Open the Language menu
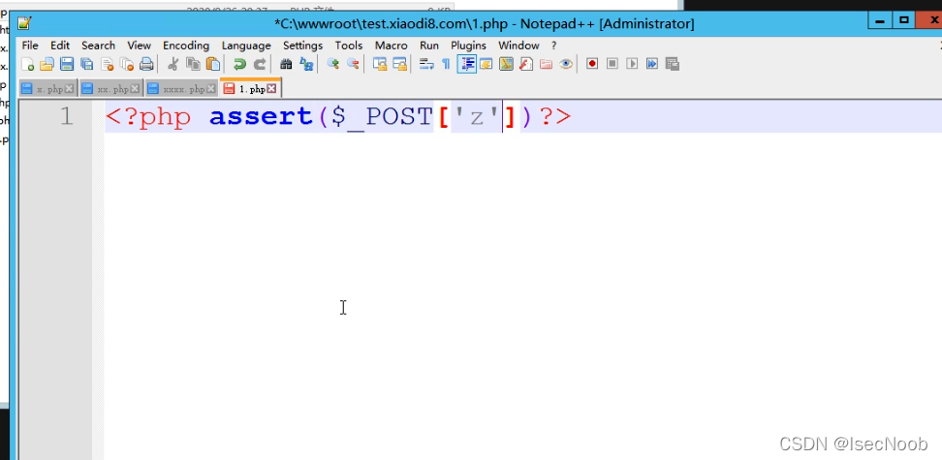942x460 pixels. pos(246,46)
